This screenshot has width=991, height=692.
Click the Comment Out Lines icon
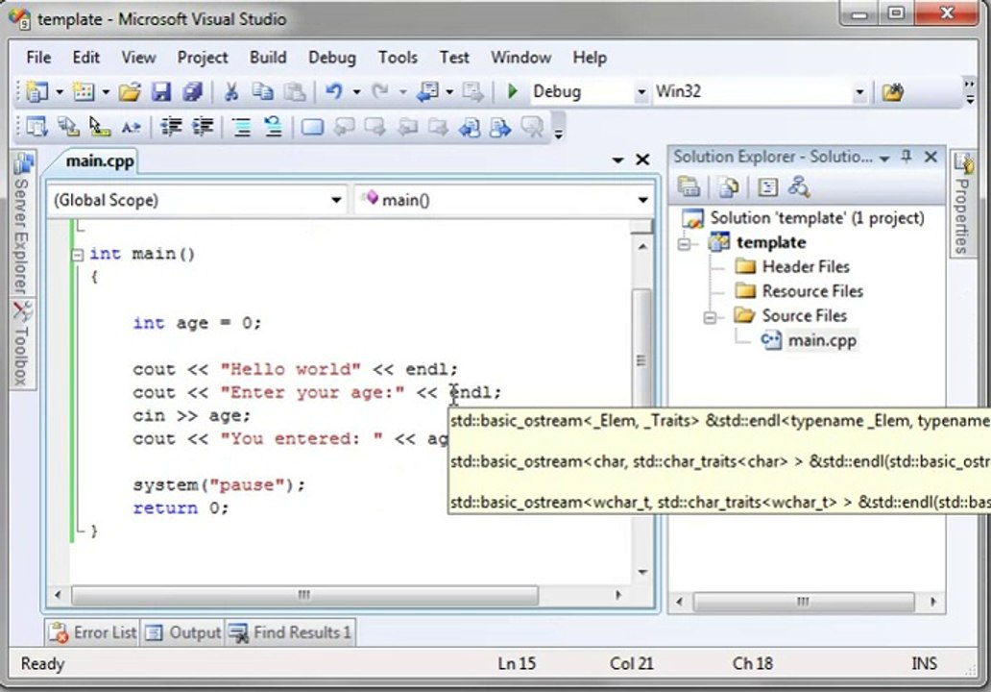click(x=241, y=127)
